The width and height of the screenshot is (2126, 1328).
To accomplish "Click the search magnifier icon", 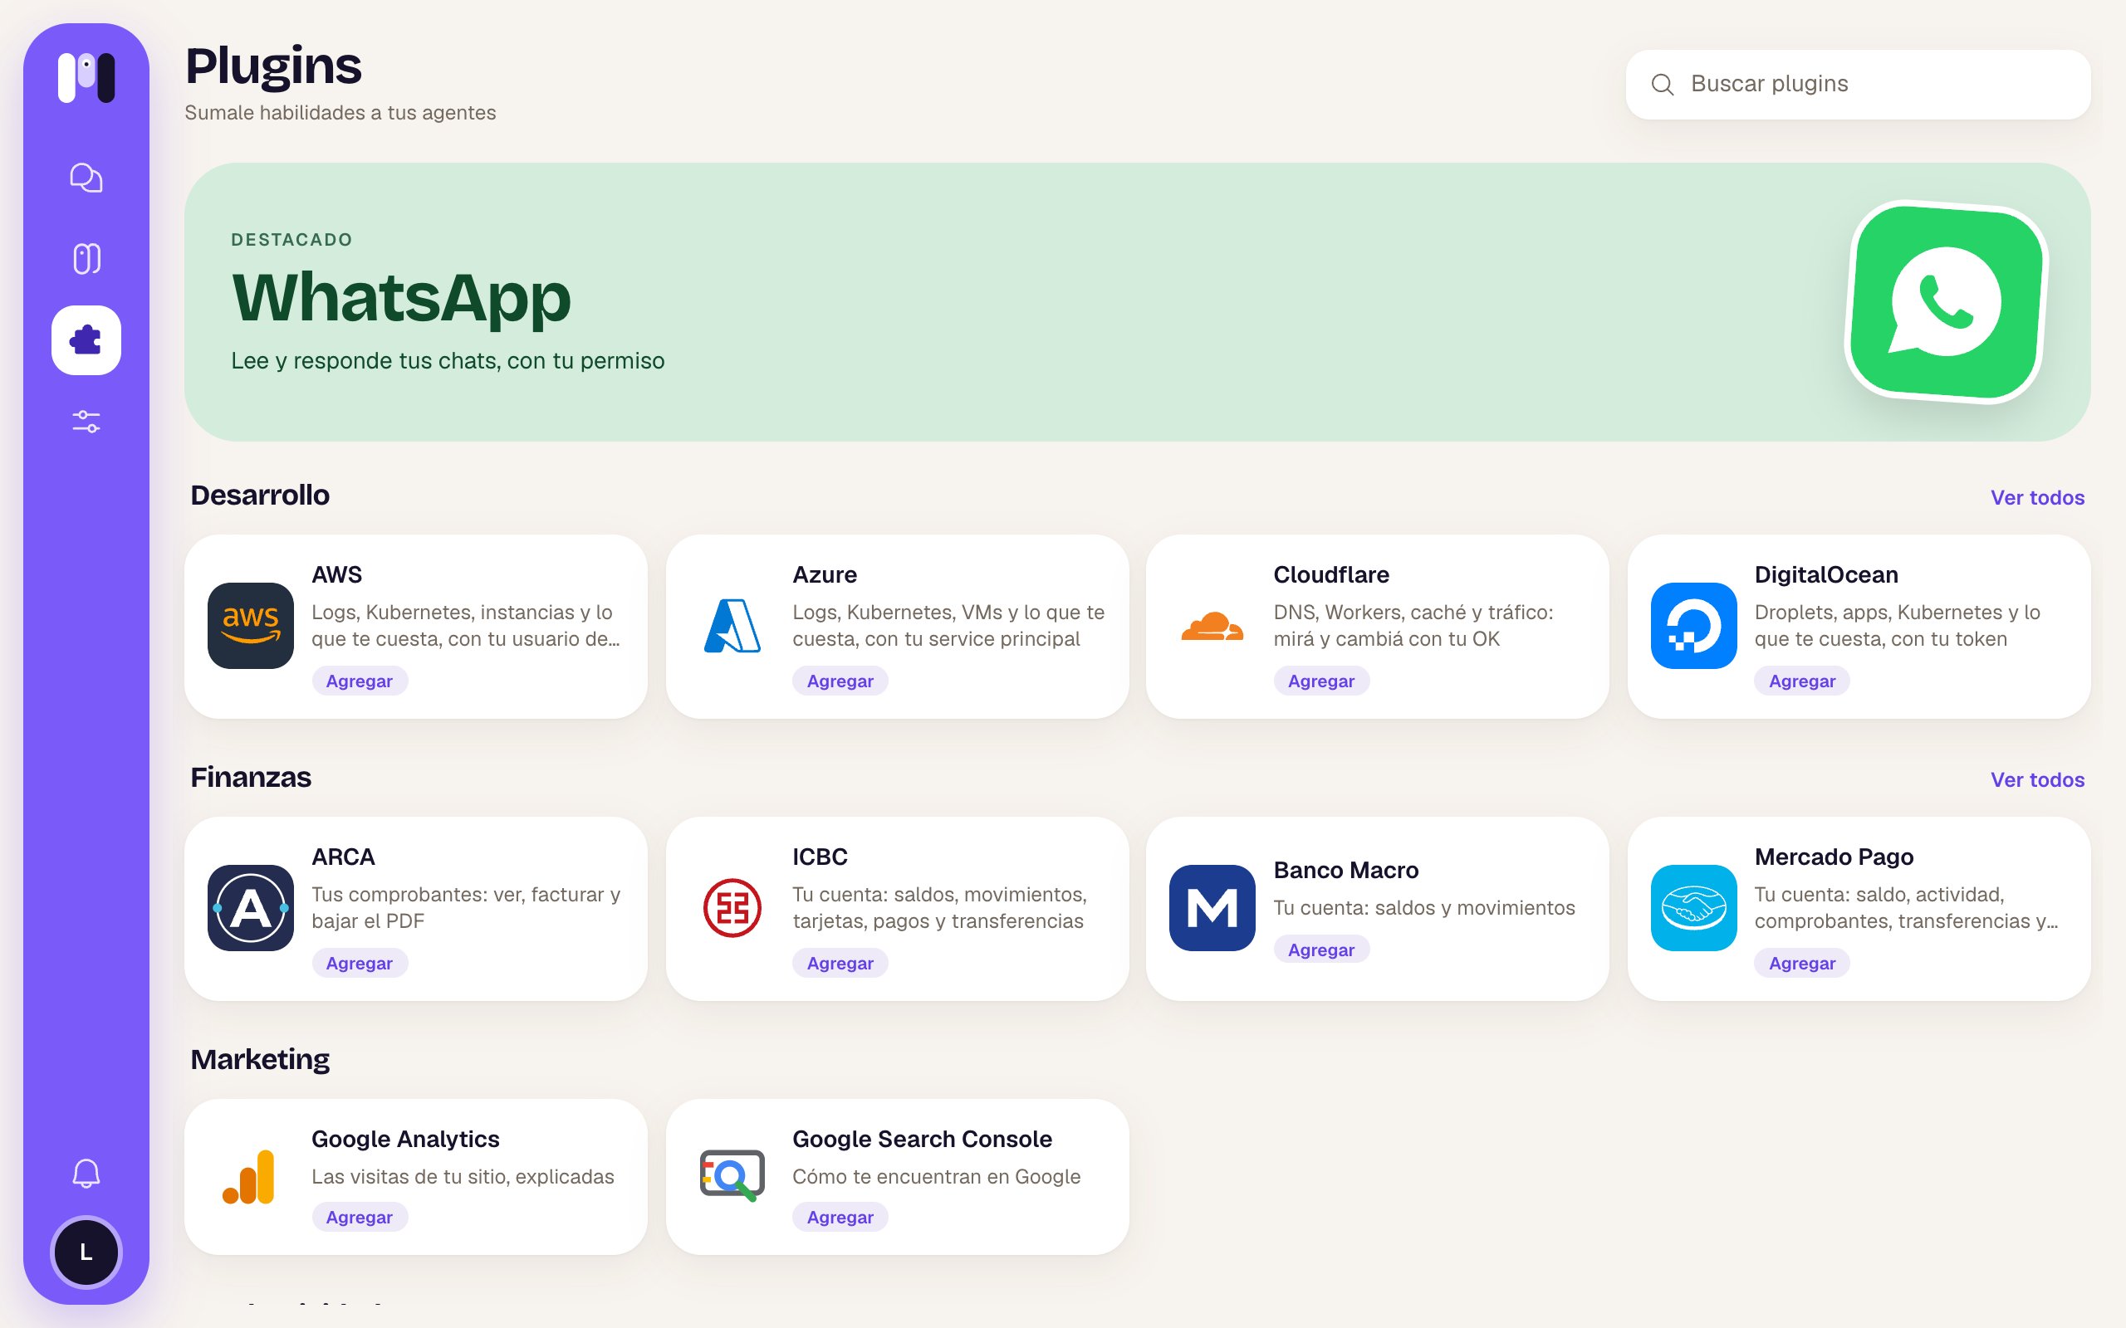I will pyautogui.click(x=1662, y=85).
